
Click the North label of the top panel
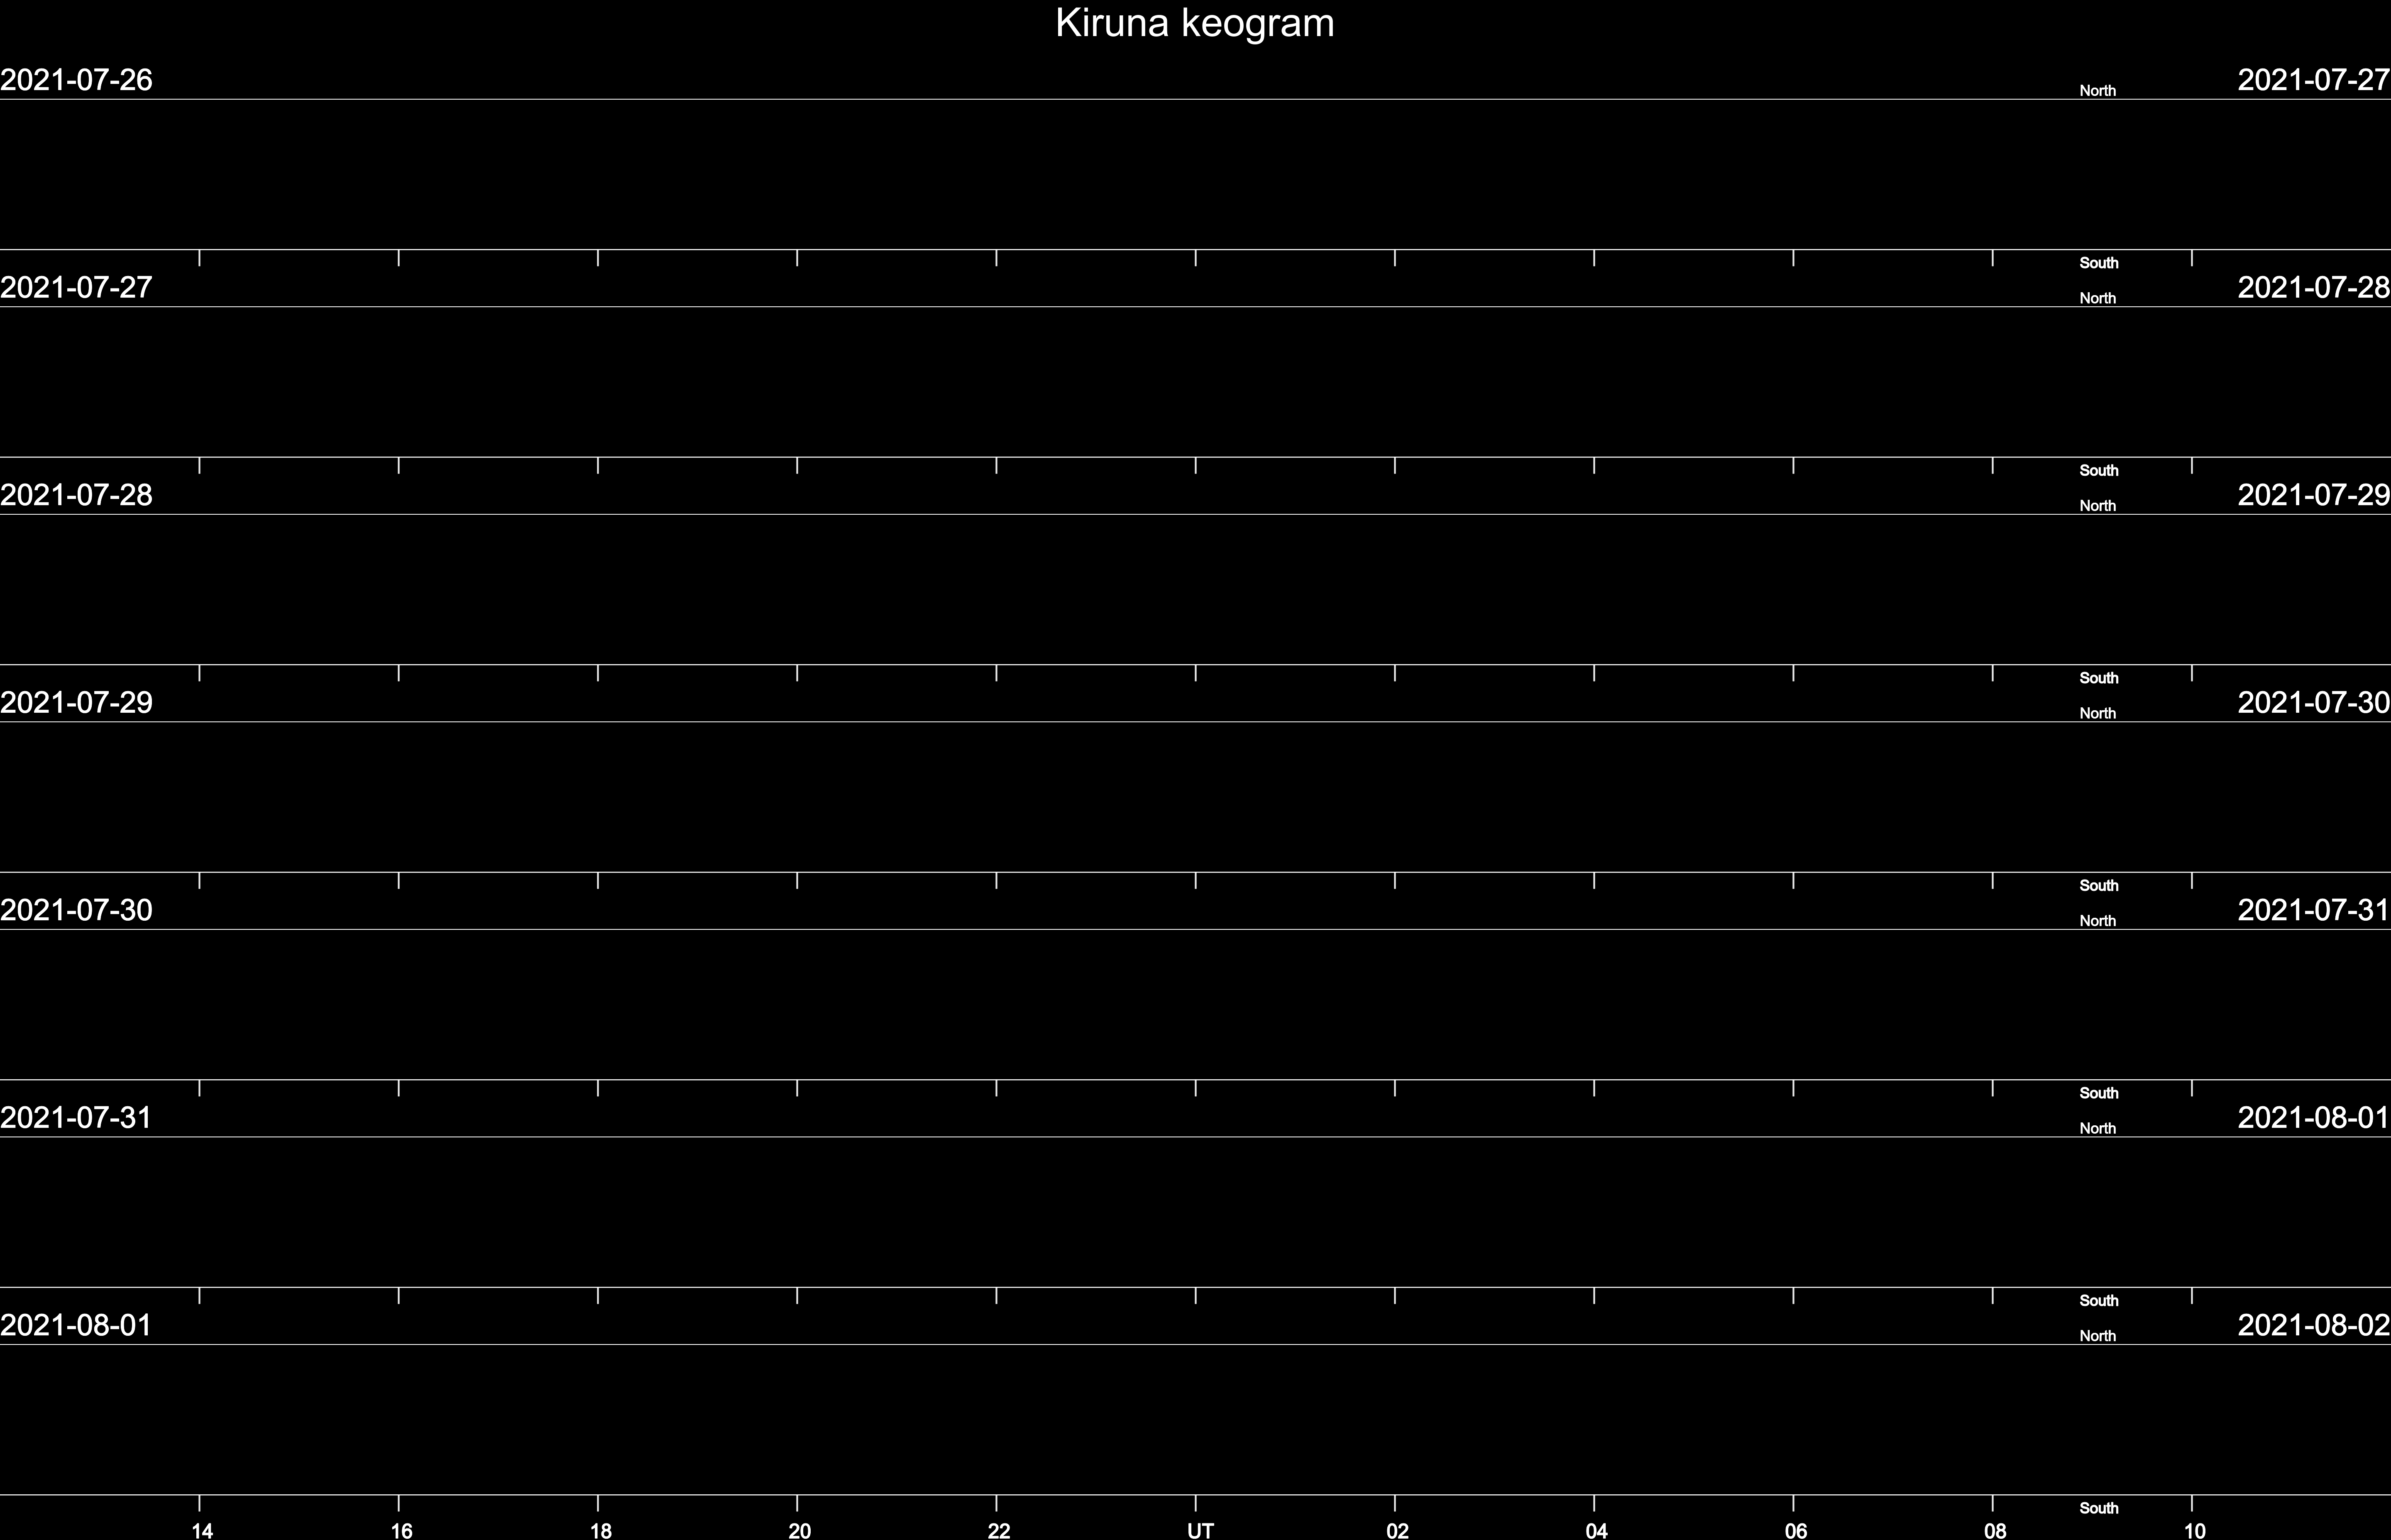coord(2098,91)
